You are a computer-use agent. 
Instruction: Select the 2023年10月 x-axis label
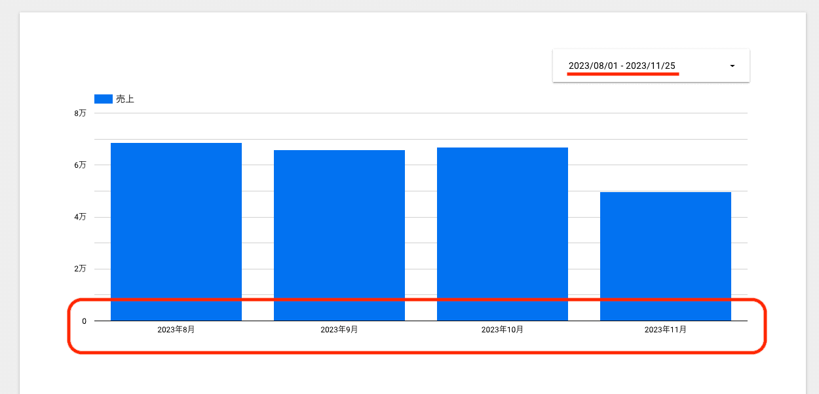502,330
